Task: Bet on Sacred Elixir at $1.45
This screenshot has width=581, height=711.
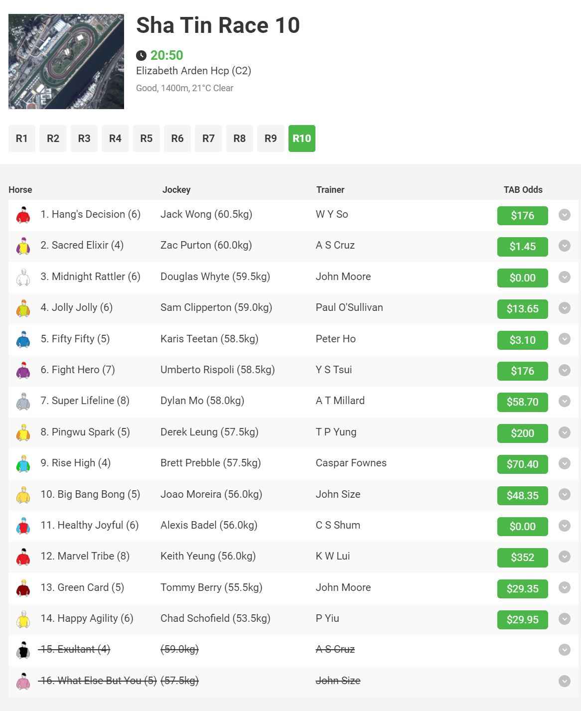Action: [x=522, y=247]
